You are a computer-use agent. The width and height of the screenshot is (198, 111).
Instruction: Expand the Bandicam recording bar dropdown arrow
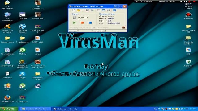(x=181, y=2)
